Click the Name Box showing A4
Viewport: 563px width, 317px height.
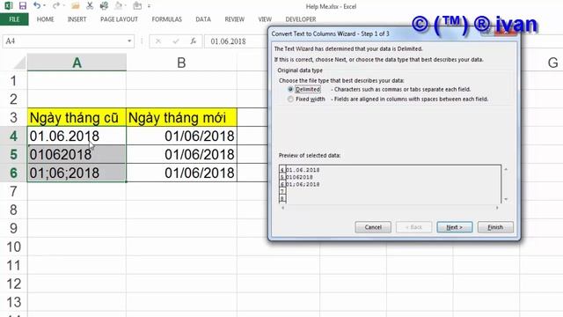(x=64, y=41)
